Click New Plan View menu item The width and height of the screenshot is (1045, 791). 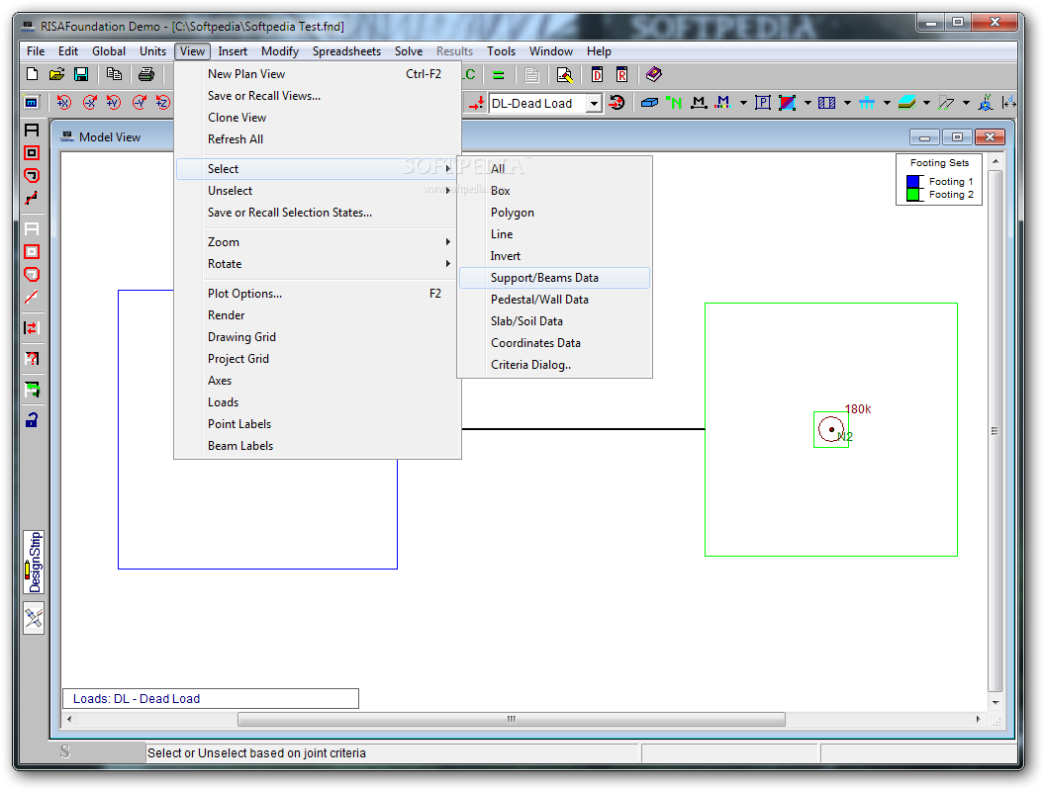click(x=319, y=74)
